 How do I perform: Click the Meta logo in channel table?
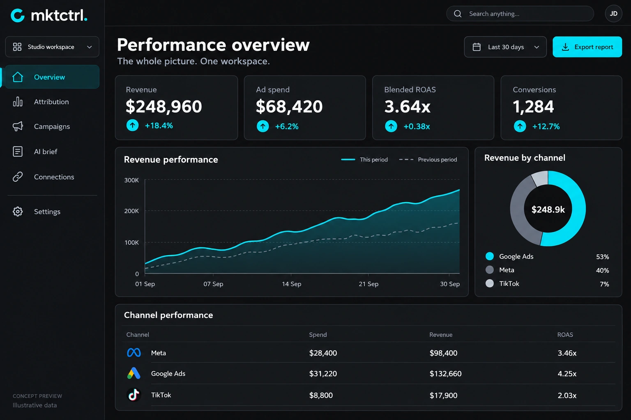click(134, 353)
